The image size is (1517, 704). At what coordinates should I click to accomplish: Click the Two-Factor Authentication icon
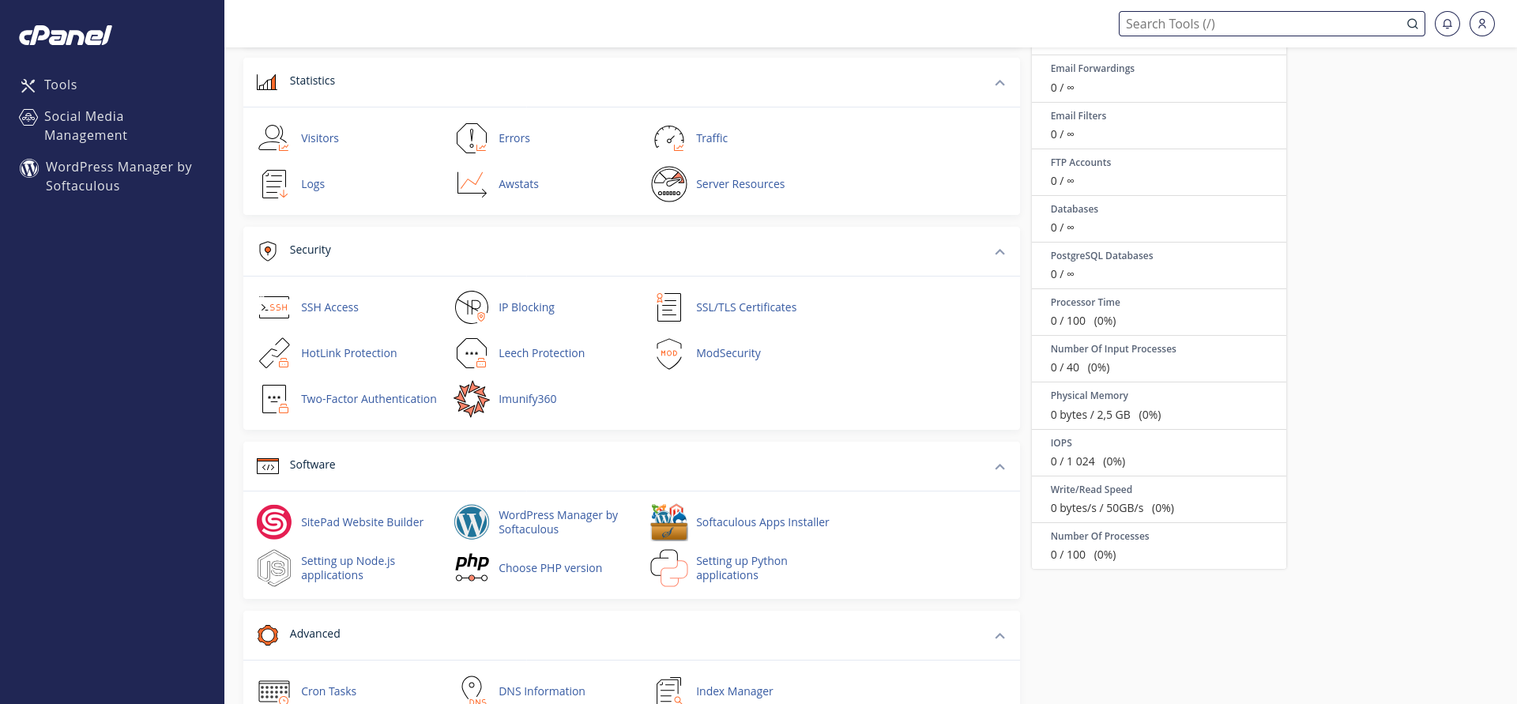[274, 399]
